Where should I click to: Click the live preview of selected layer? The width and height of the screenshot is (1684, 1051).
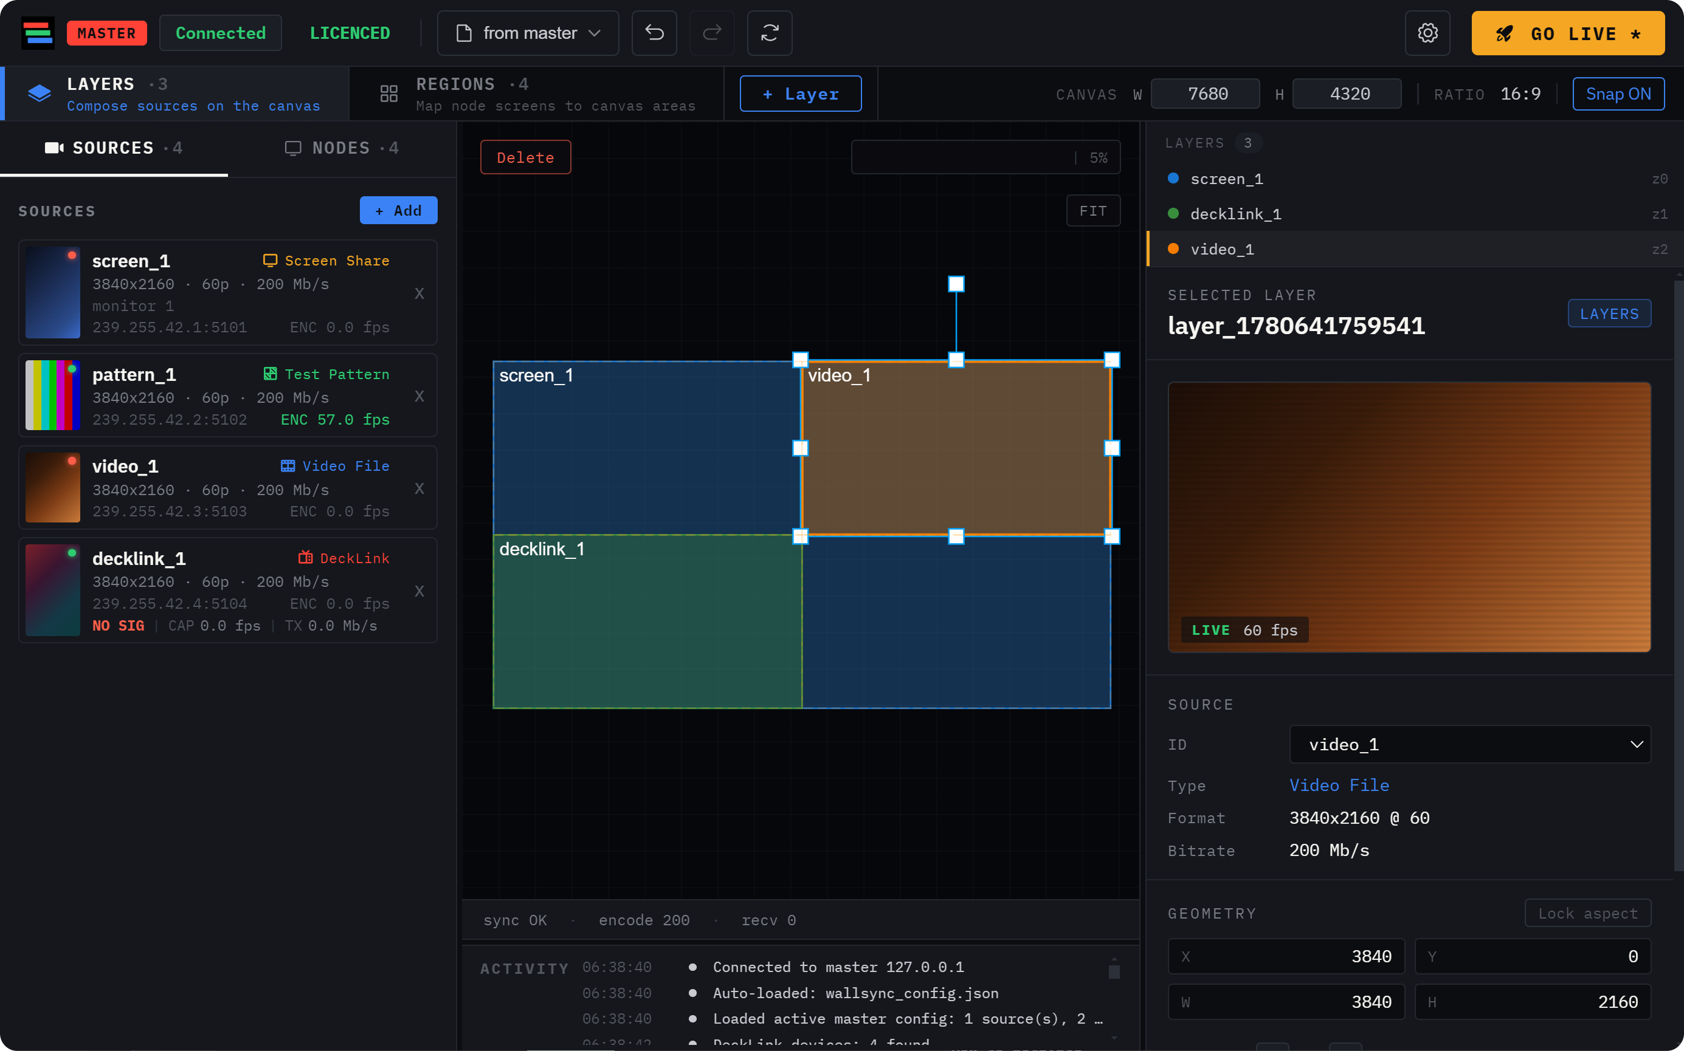click(1409, 517)
